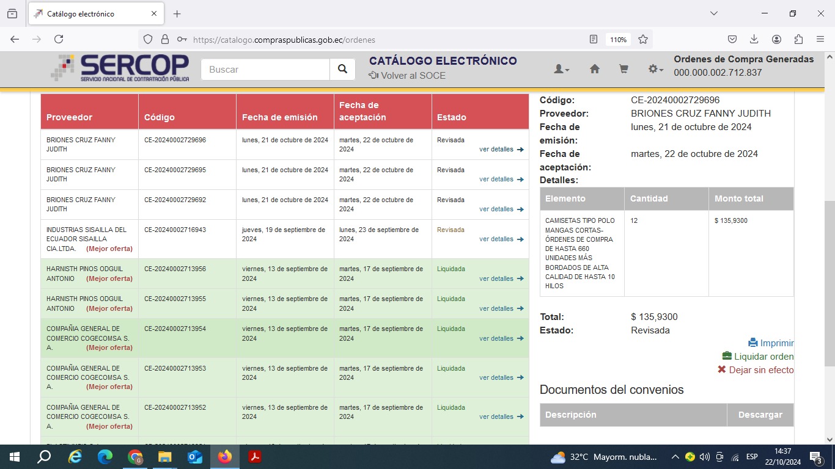835x469 pixels.
Task: Click Imprimir to print the order
Action: [x=771, y=343]
